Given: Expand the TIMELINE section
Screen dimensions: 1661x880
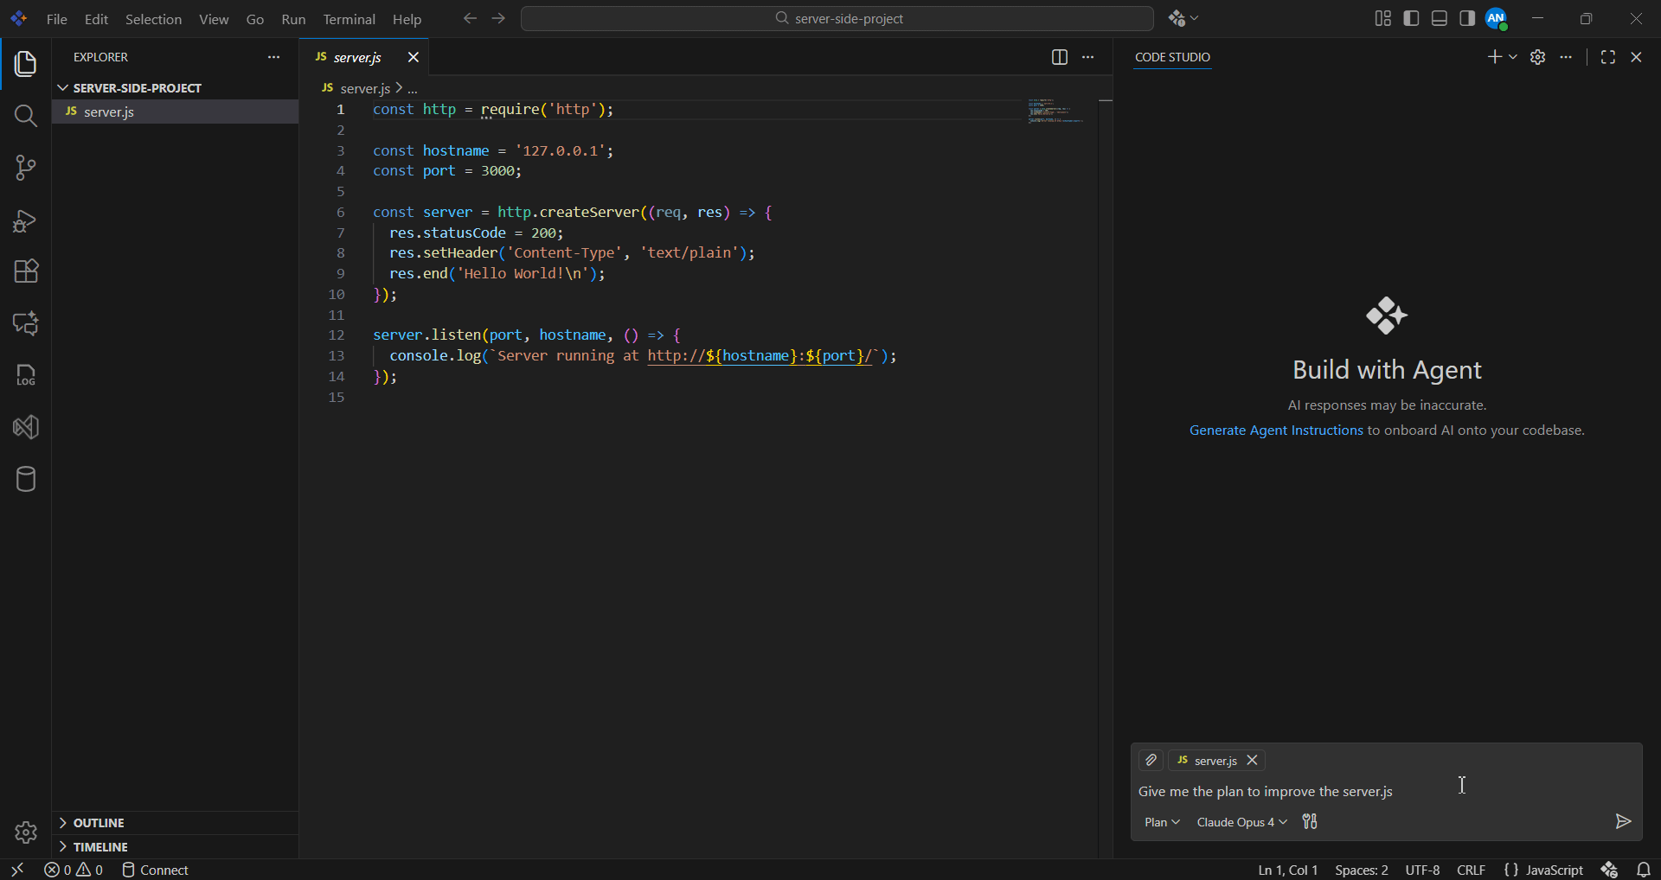Looking at the screenshot, I should pyautogui.click(x=100, y=847).
